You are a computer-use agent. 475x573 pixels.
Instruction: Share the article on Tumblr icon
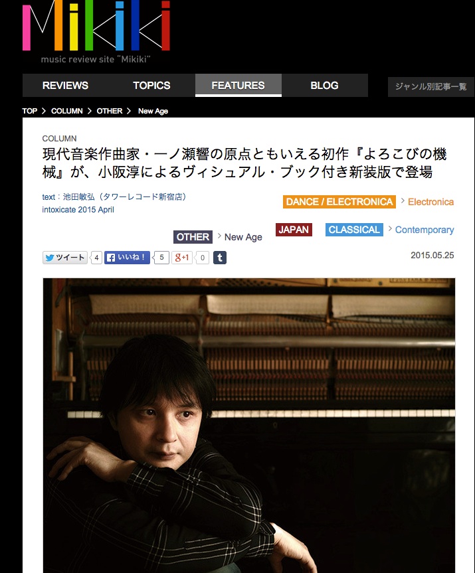220,258
